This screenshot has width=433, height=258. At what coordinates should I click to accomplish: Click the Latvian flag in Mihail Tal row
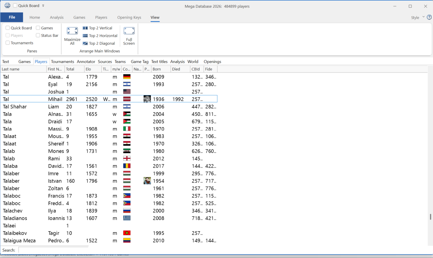click(127, 99)
